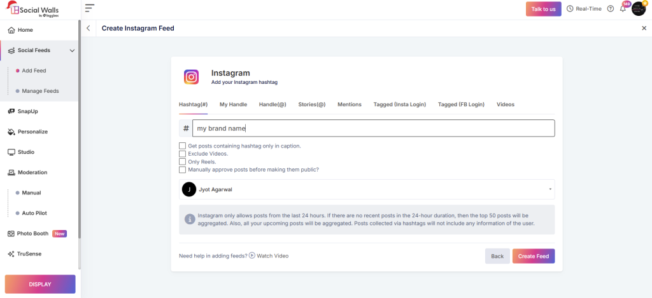Image resolution: width=652 pixels, height=298 pixels.
Task: Switch to the Stories(@) tab
Action: pyautogui.click(x=311, y=104)
